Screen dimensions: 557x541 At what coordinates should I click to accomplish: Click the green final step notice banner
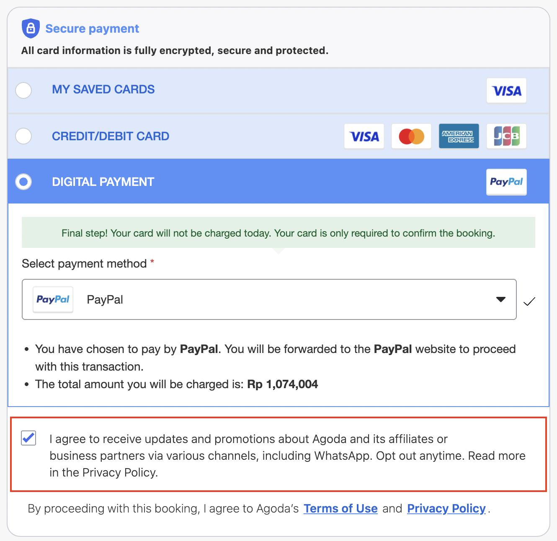(x=278, y=233)
